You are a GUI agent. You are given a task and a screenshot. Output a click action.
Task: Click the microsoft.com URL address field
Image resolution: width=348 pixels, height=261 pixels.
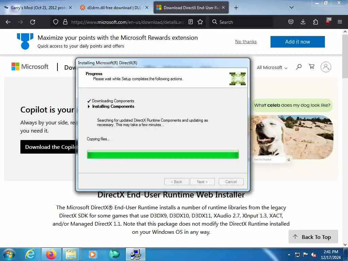(128, 22)
